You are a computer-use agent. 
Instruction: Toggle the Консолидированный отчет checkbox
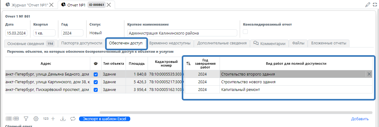[245, 31]
